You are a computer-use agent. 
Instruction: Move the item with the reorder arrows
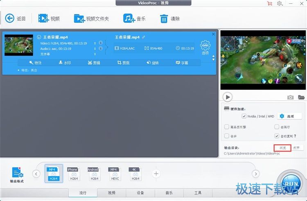[x=213, y=58]
